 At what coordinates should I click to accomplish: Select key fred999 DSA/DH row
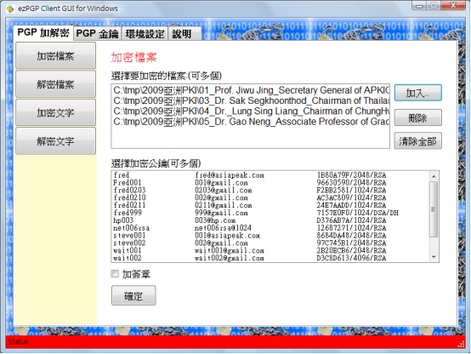(270, 213)
